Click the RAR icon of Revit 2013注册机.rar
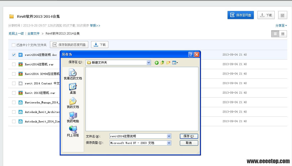 point(21,93)
